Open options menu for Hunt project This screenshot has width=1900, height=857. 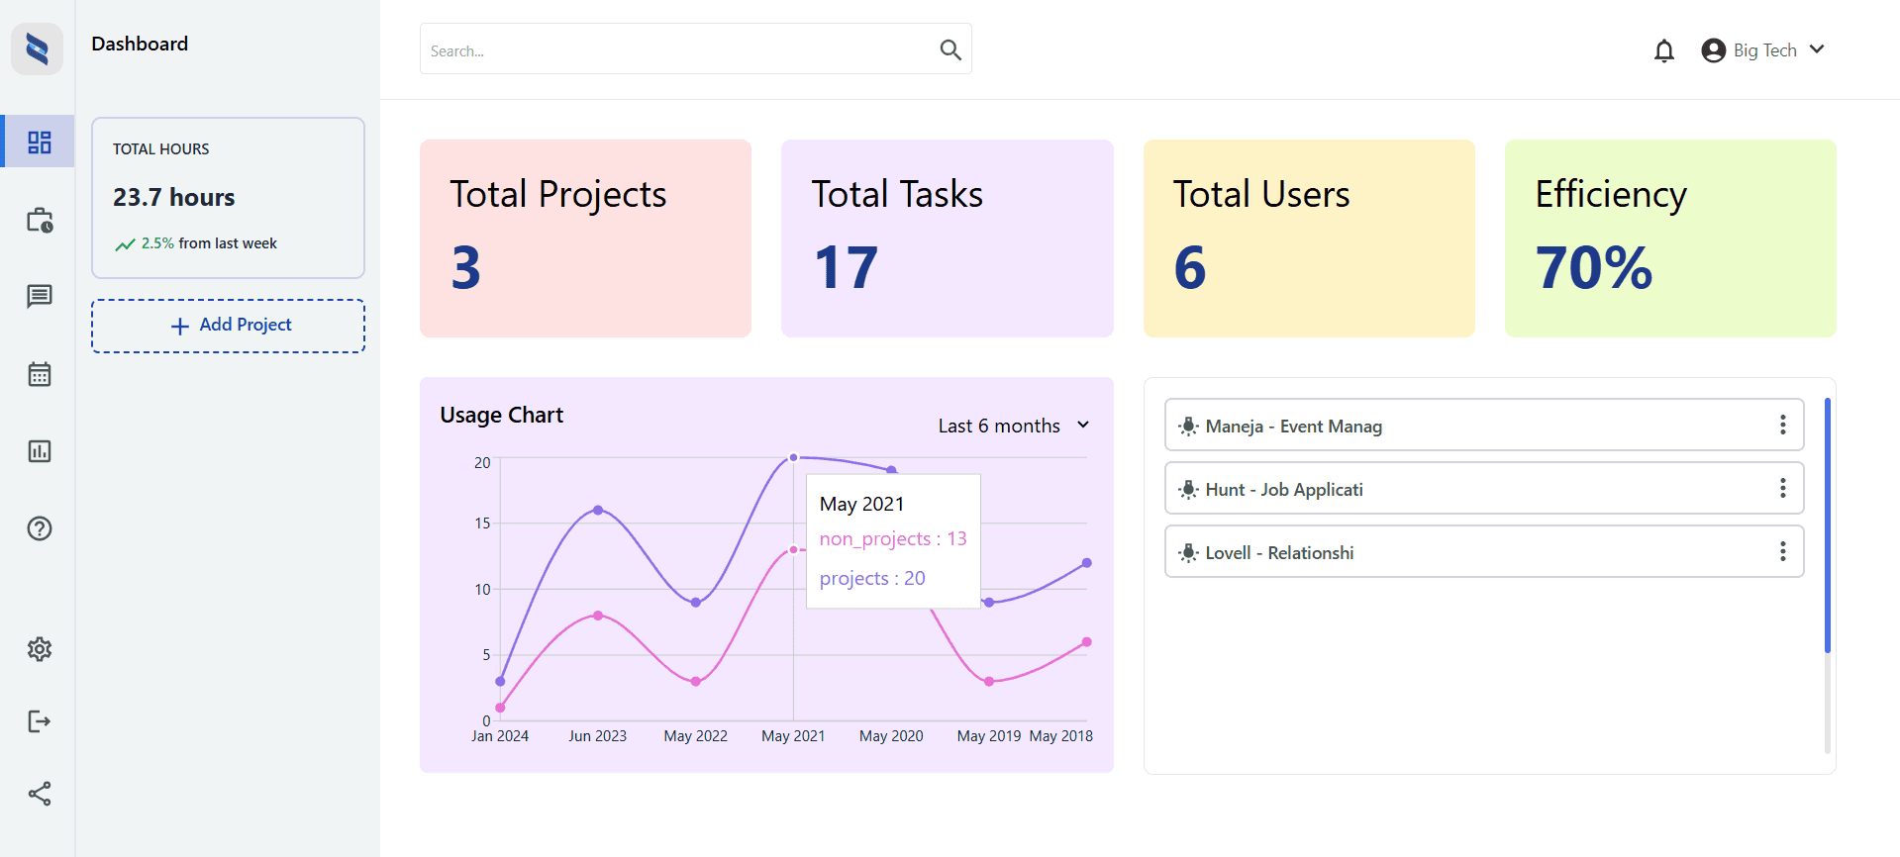pos(1782,489)
